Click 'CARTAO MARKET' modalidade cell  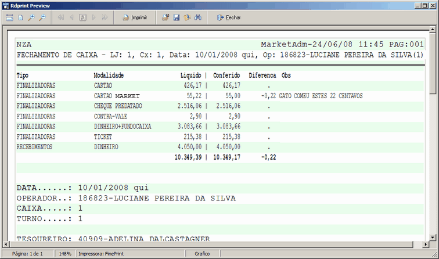[x=117, y=96]
